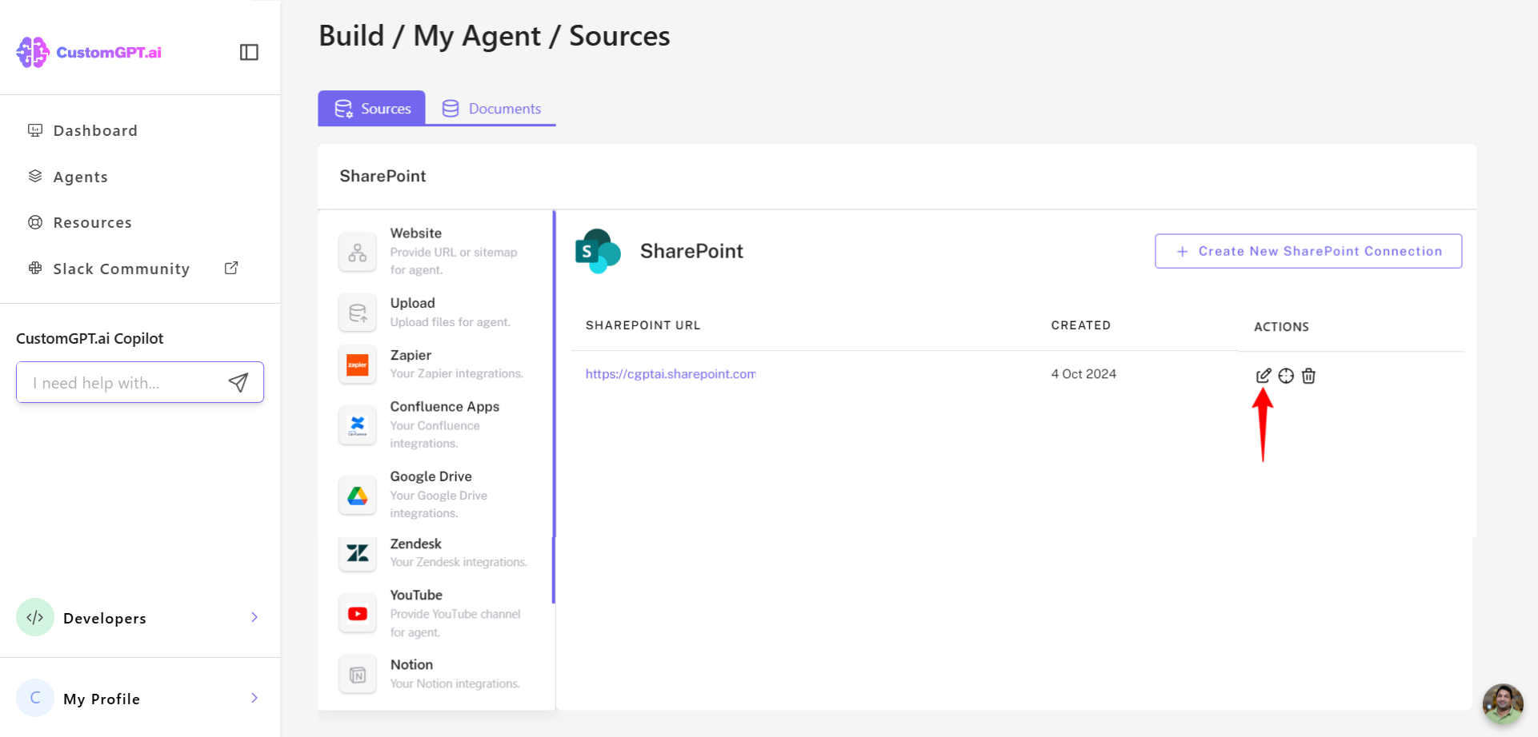Choose Google Drive source label
Screen dimensions: 1538x737
[x=431, y=476]
